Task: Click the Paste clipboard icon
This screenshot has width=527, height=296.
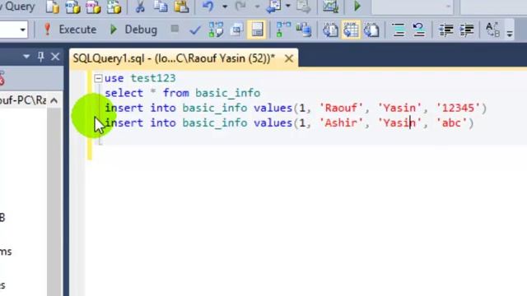Action: point(181,7)
